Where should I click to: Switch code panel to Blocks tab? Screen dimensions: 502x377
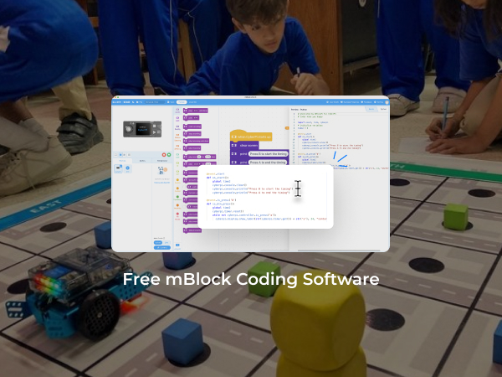(x=371, y=109)
